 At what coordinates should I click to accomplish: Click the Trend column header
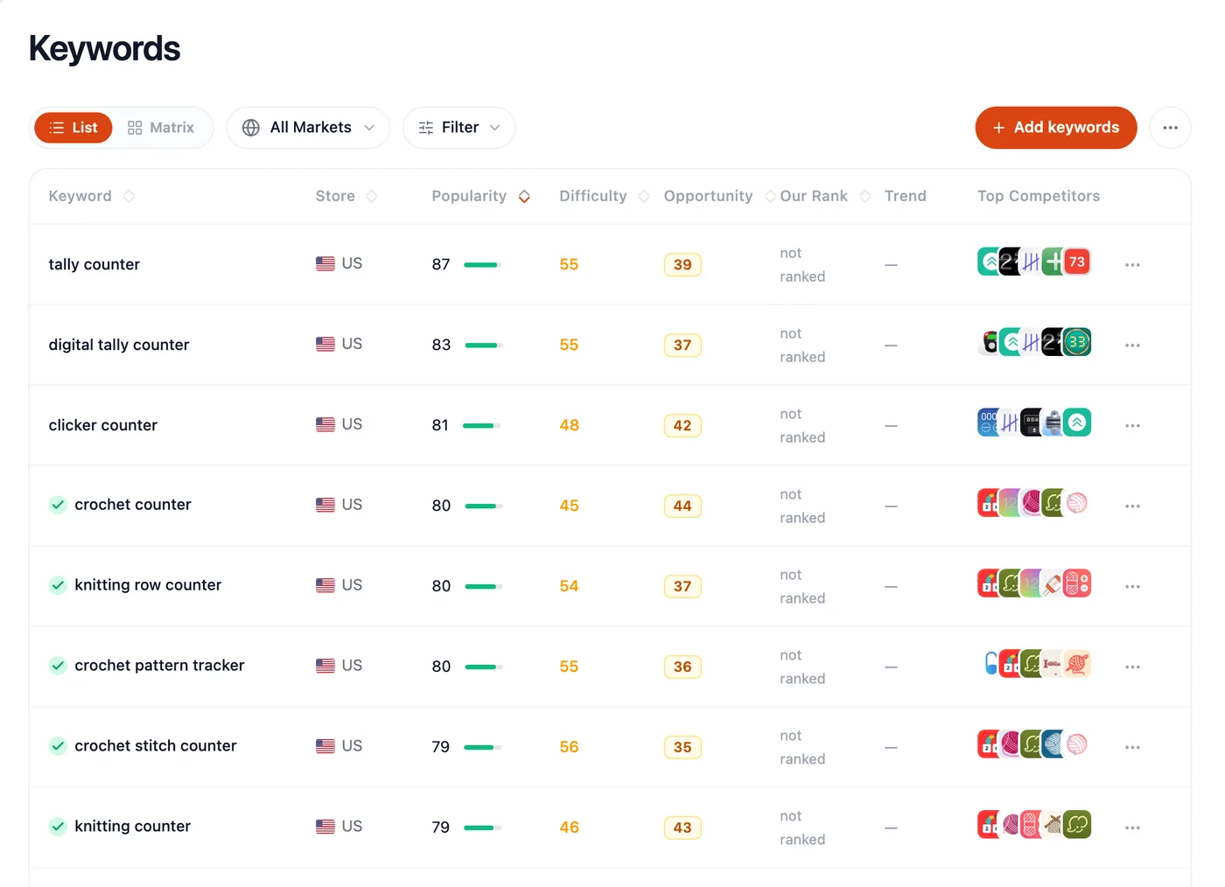pos(906,196)
